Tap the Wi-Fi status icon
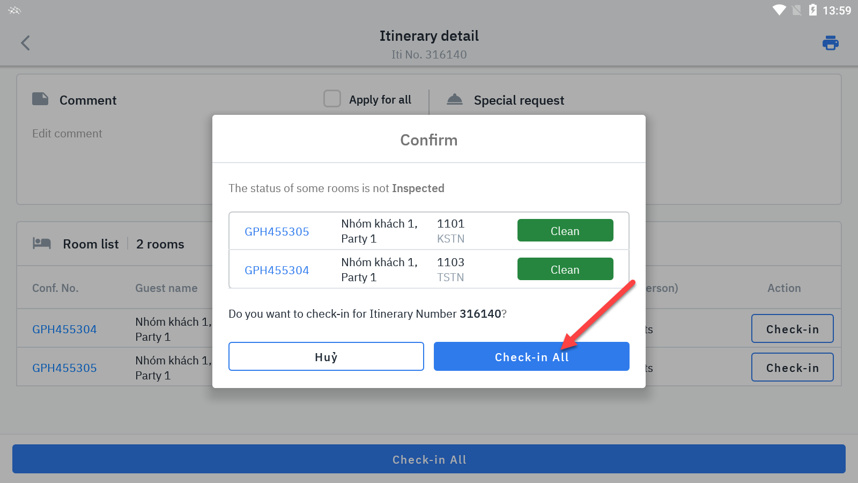The image size is (858, 483). point(779,10)
